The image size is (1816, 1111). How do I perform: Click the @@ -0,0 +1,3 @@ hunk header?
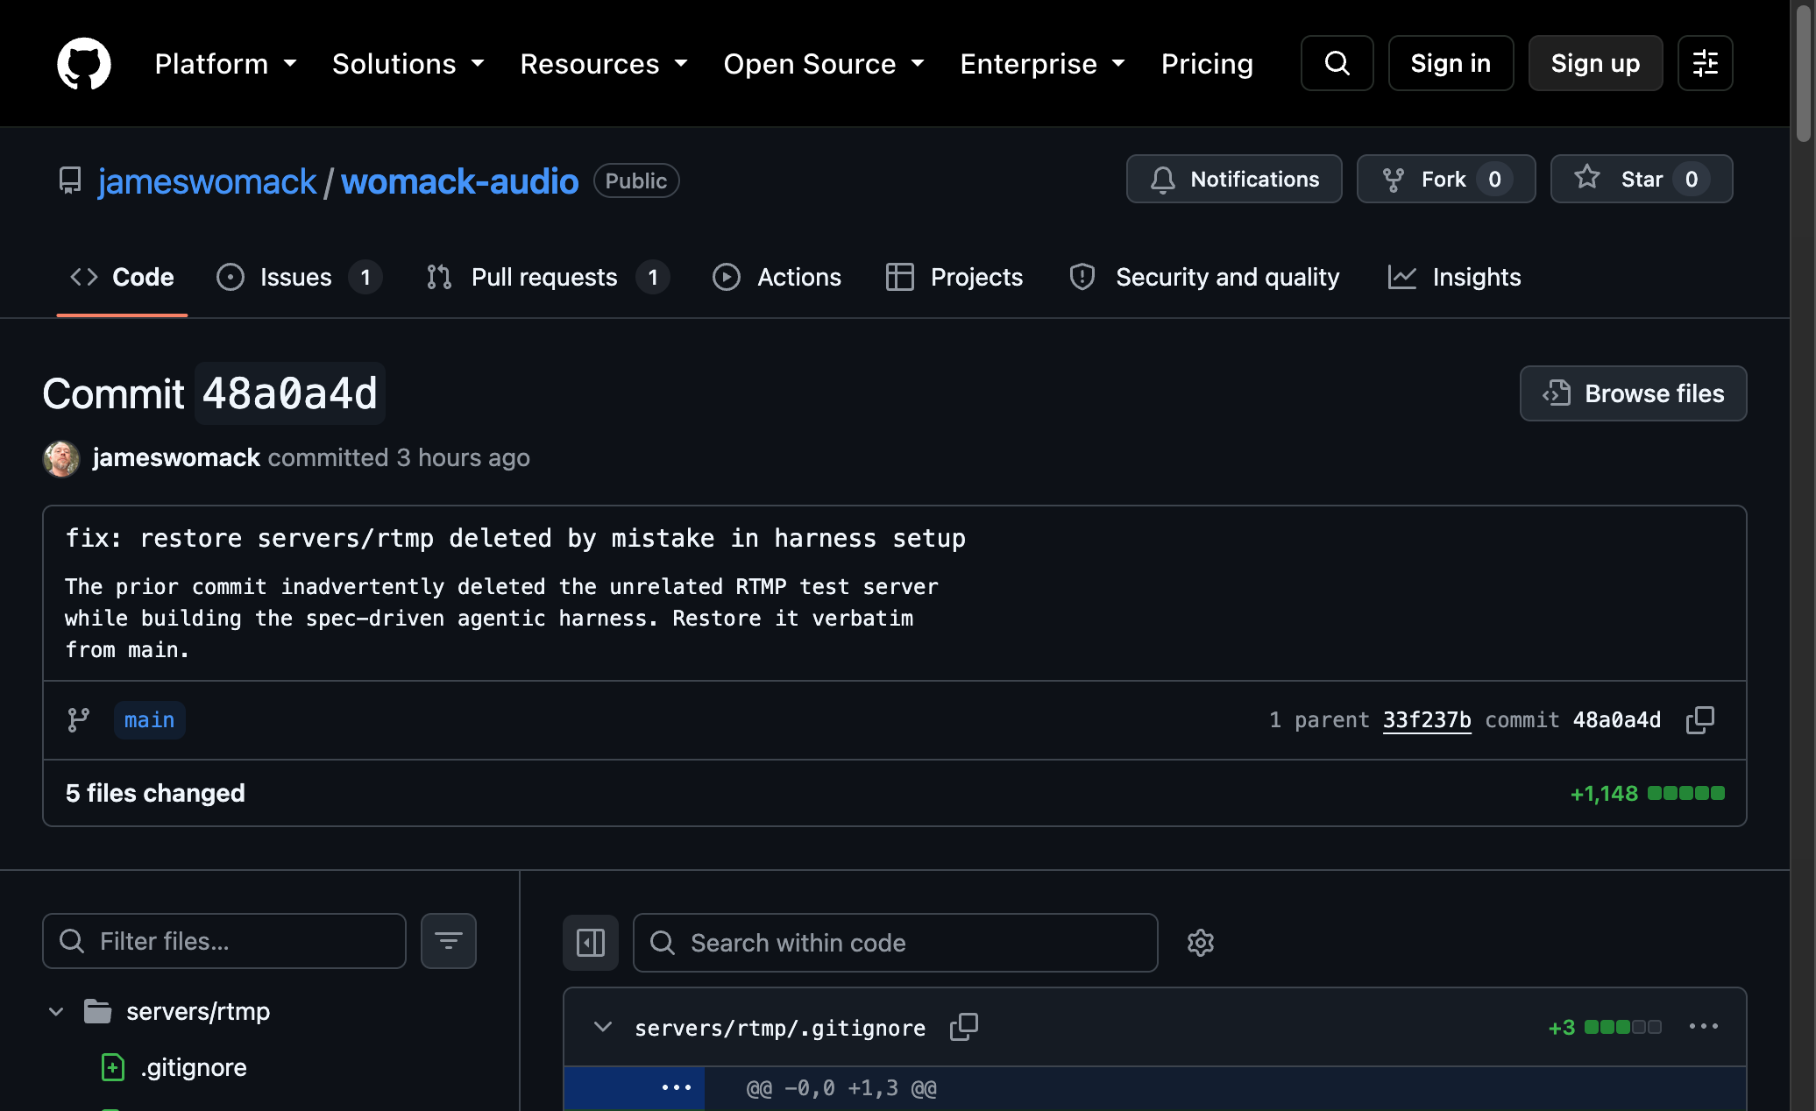point(841,1088)
